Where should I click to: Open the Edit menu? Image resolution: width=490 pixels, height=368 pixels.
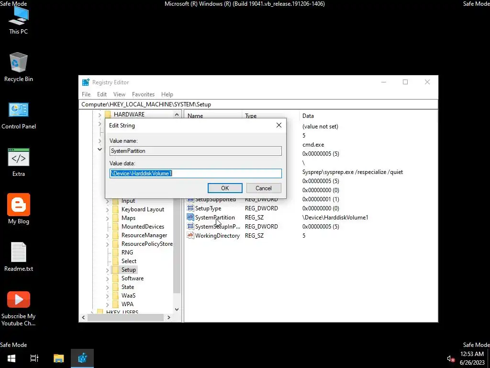coord(102,94)
